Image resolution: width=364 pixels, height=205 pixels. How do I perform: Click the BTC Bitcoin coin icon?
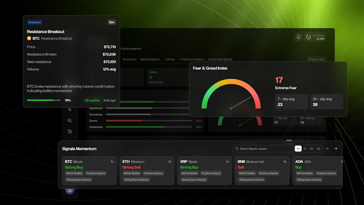29,38
